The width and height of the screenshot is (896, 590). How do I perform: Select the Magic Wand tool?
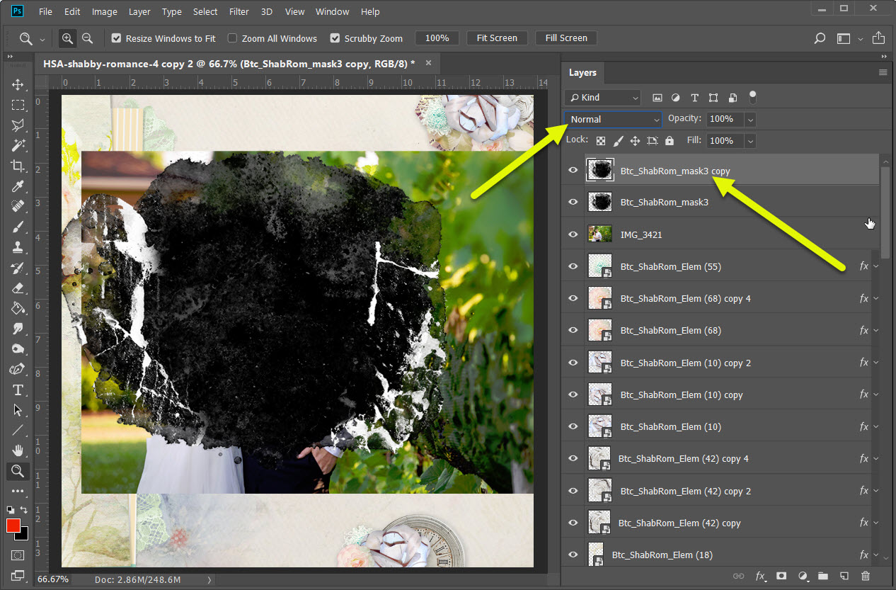point(18,145)
